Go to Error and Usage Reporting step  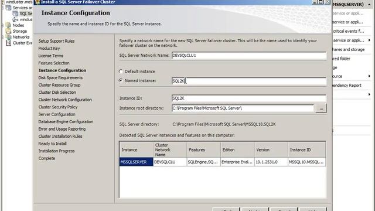point(62,129)
